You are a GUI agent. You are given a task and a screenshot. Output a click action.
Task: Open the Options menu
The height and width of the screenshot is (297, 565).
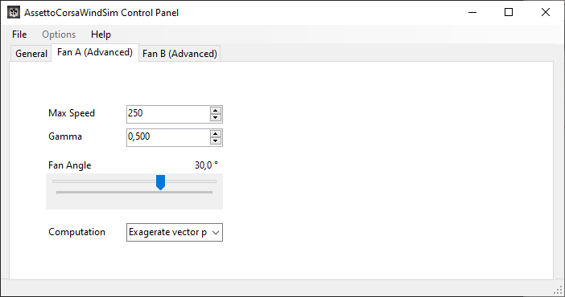(59, 35)
